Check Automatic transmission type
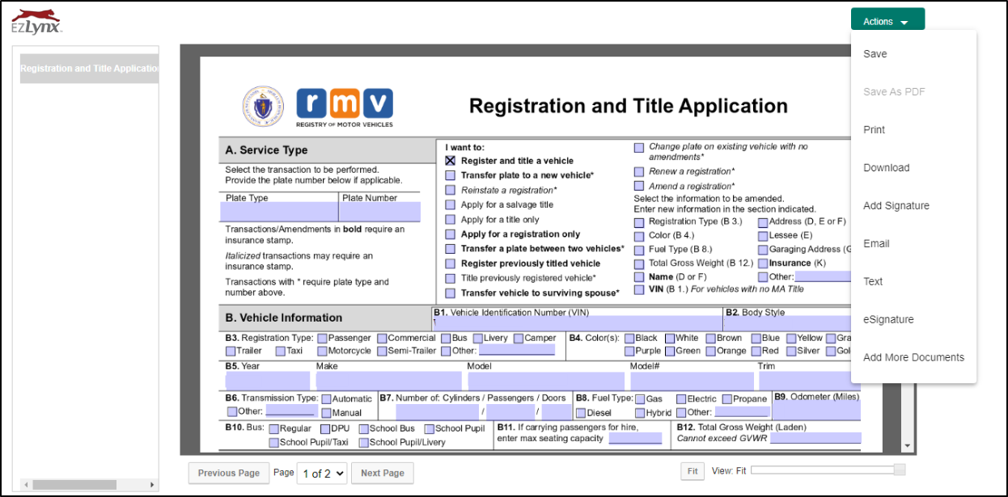The image size is (1008, 497). (327, 399)
